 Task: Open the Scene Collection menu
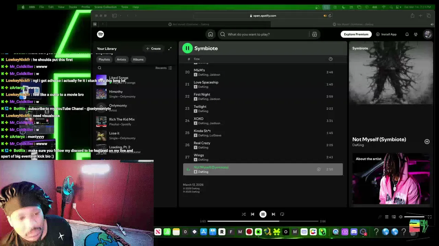pyautogui.click(x=105, y=7)
